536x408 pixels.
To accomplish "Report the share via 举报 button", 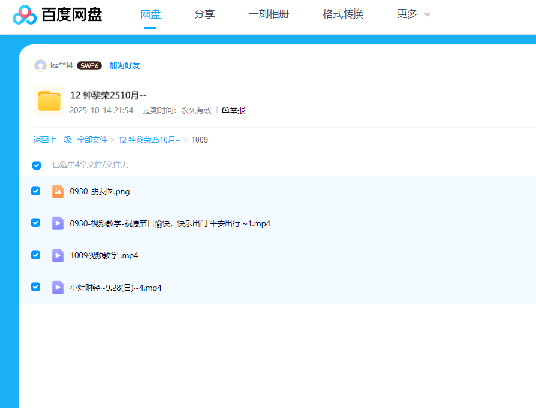I will coord(234,110).
